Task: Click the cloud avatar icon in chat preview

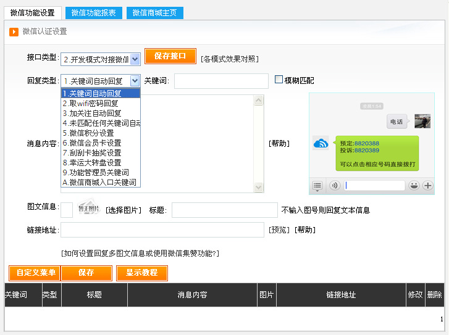Action: click(x=321, y=143)
